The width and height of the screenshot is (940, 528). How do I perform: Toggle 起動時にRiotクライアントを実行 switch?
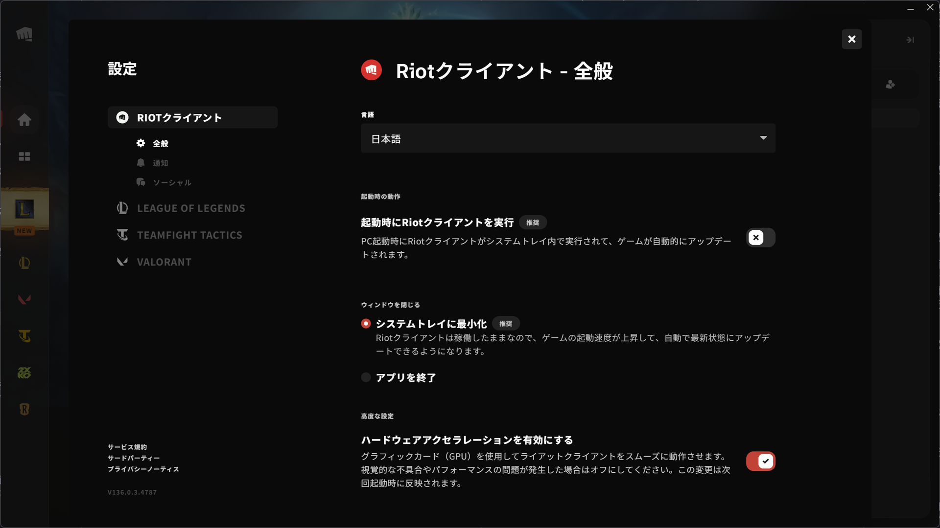(760, 238)
